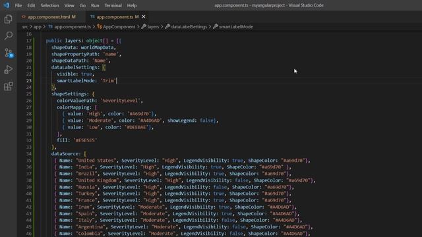This screenshot has width=422, height=237.
Task: Click the 'SeverityLevel' colorValuePath string
Action: 120,101
